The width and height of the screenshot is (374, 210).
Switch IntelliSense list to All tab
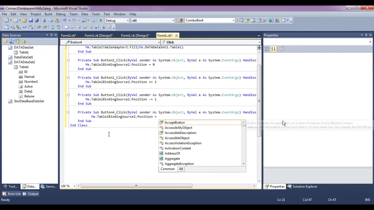click(181, 169)
